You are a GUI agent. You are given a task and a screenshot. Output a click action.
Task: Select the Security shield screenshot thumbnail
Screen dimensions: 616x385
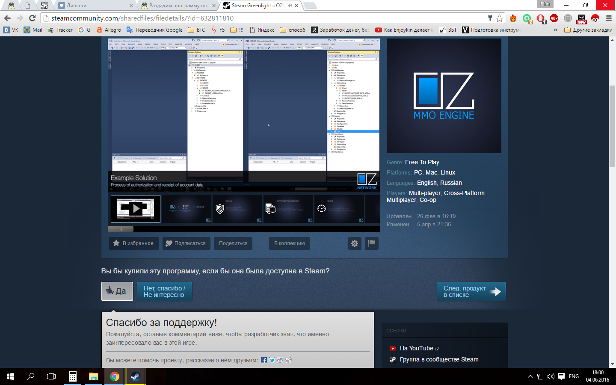coord(237,209)
